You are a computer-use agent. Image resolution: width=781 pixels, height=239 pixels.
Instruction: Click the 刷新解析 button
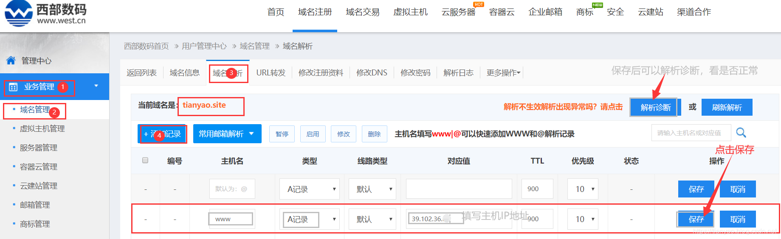(727, 107)
